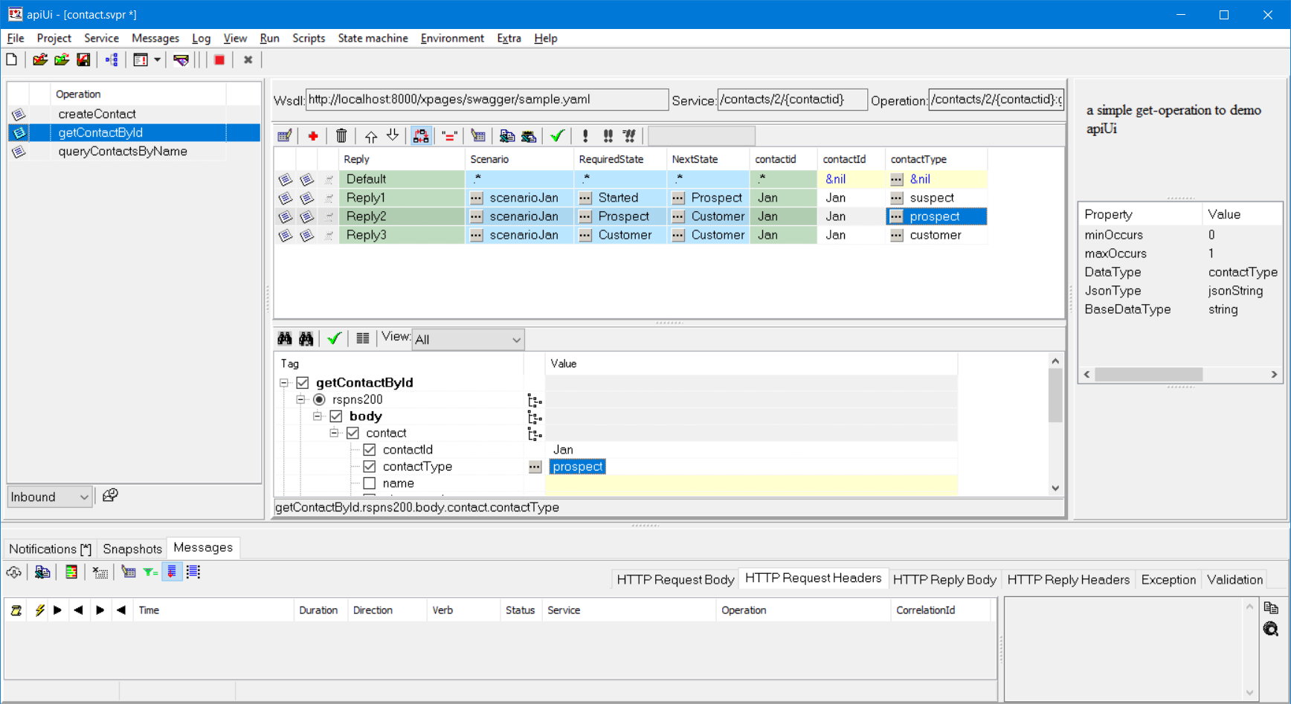Select the queryContactsByName operation
Image resolution: width=1291 pixels, height=704 pixels.
tap(123, 151)
